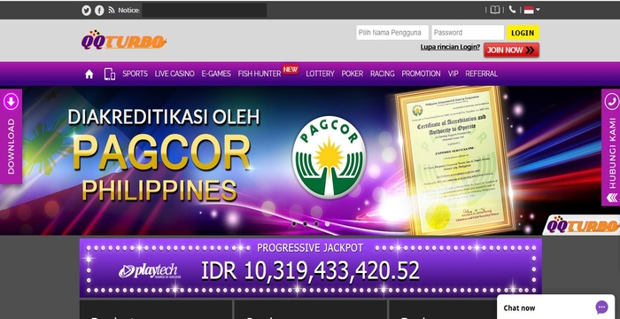Click the Password input field
620x319 pixels.
pos(468,33)
